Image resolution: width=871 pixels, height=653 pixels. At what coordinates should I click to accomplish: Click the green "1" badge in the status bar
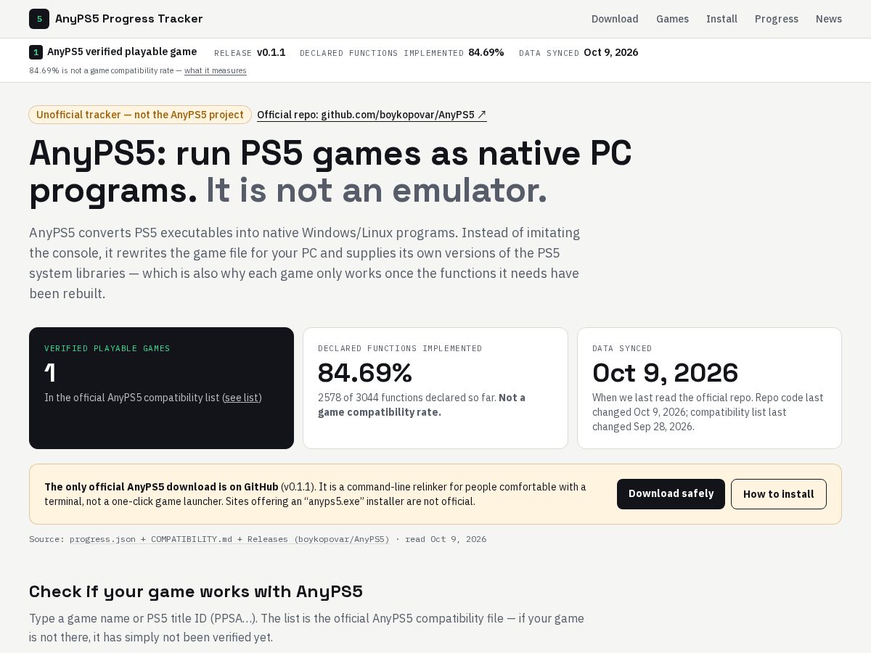[36, 52]
